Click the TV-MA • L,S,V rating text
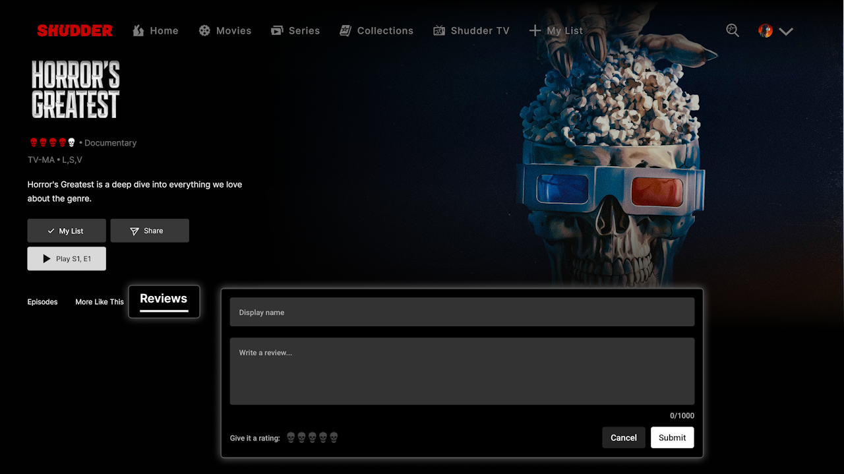 pyautogui.click(x=55, y=160)
